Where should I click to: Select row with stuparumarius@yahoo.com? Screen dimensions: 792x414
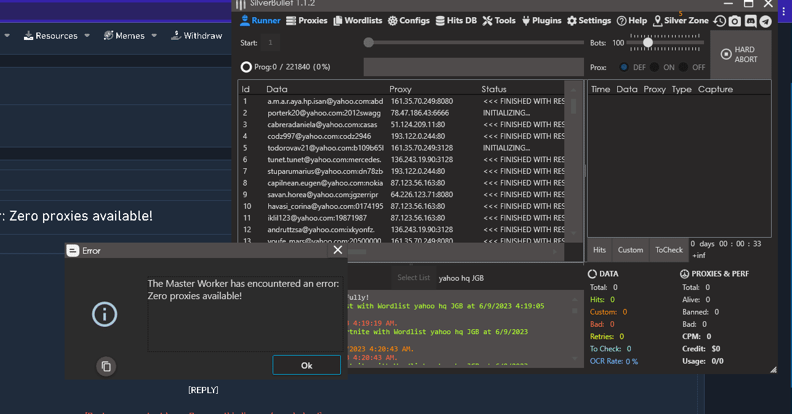coord(402,171)
